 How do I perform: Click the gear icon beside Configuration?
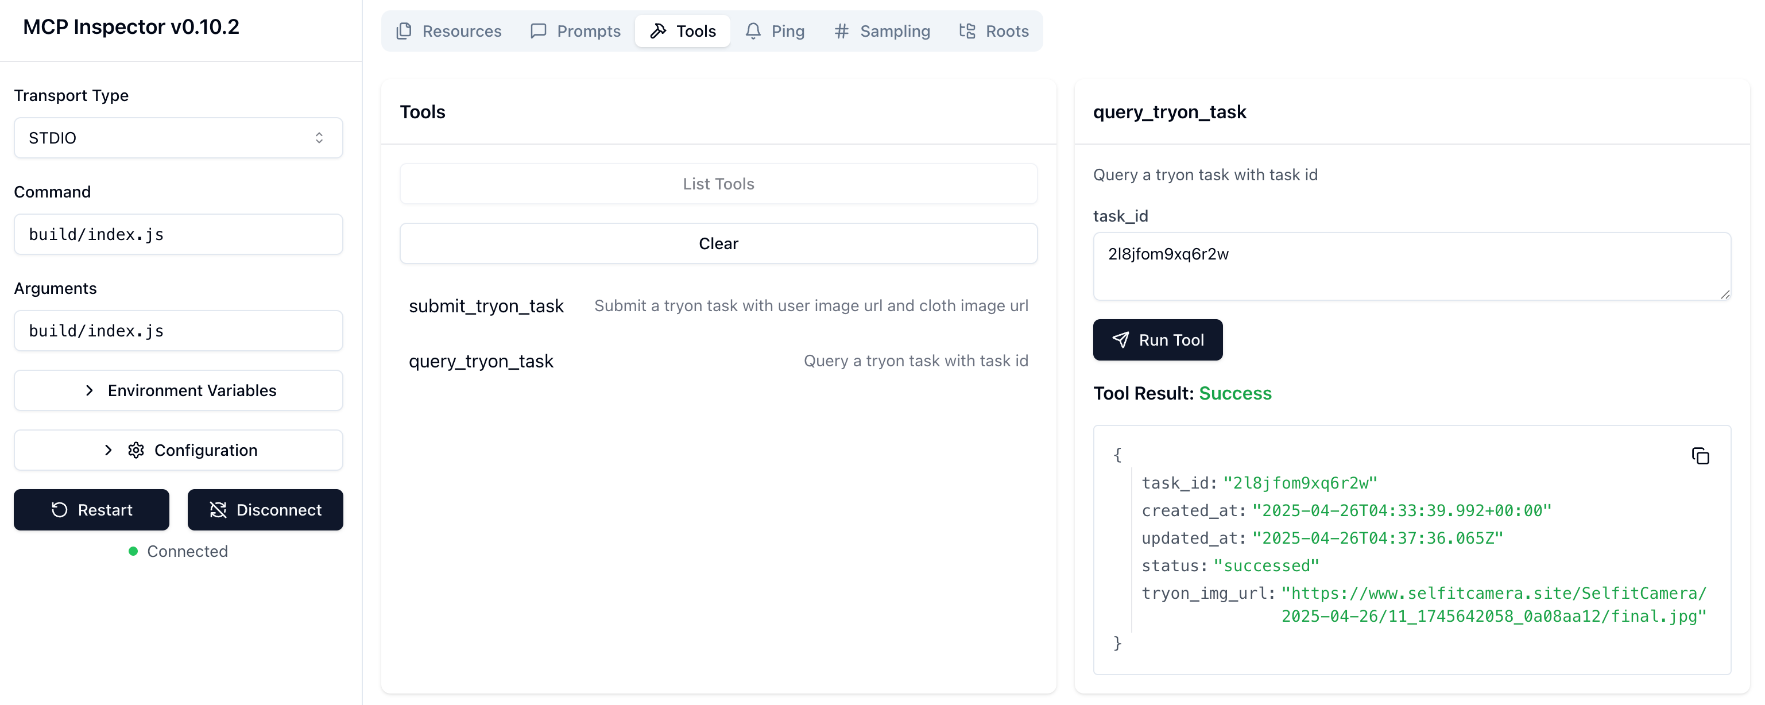136,450
